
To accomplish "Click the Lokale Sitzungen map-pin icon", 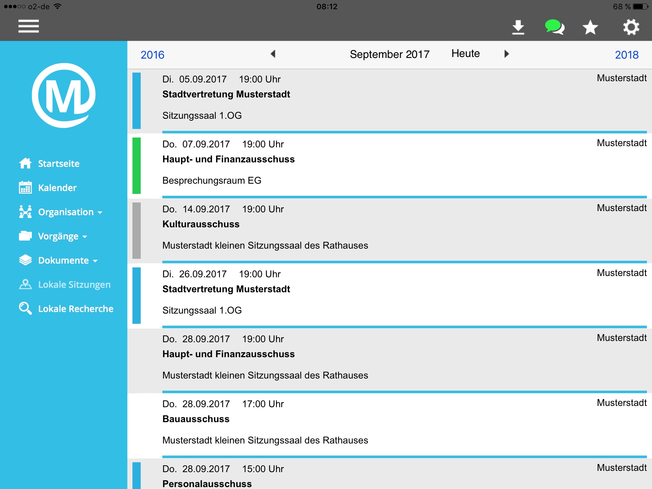I will [25, 284].
